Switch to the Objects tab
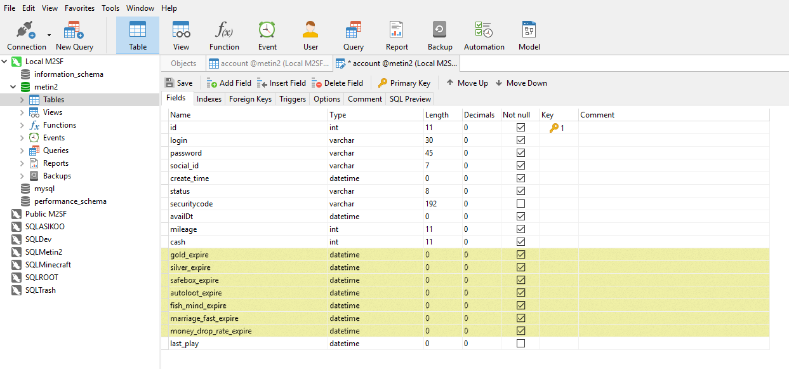 (183, 64)
